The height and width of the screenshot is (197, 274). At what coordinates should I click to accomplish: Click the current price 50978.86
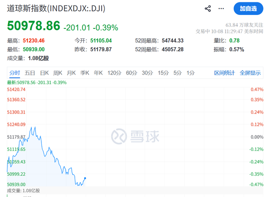[33, 26]
